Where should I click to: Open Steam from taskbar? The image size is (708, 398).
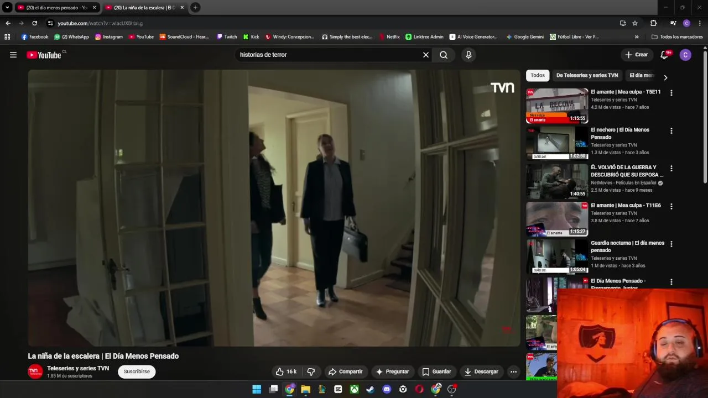coord(370,389)
